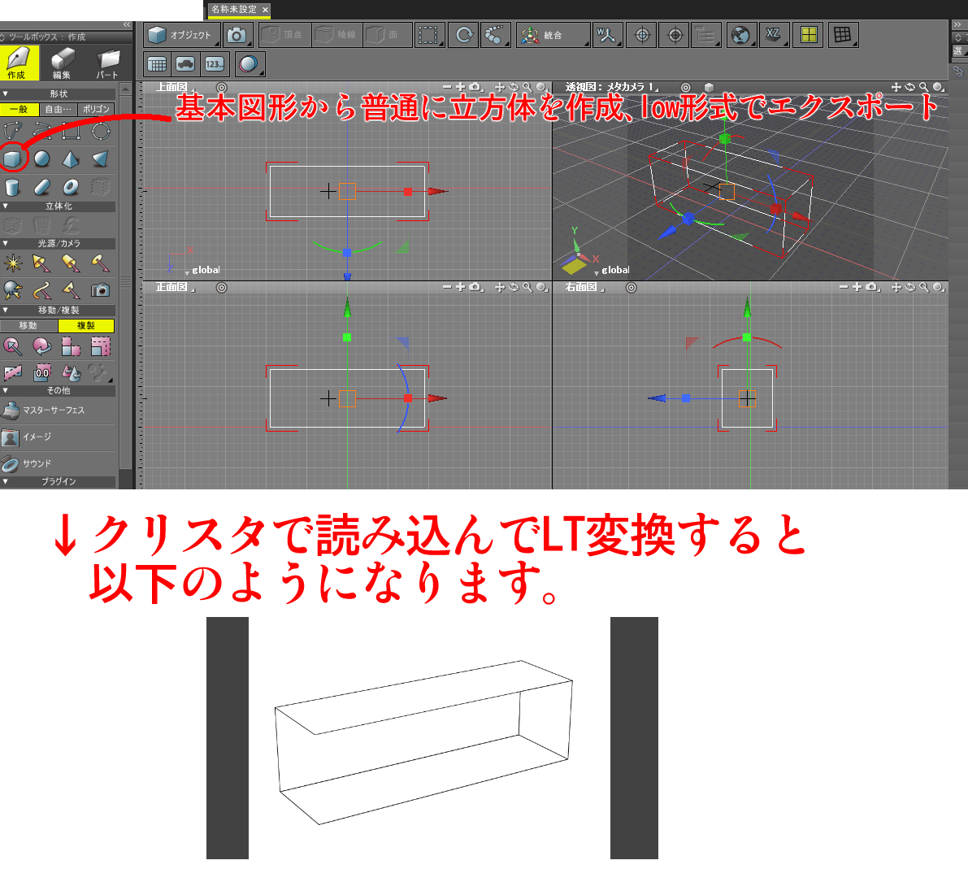Click the globe icon in top toolbar

(x=740, y=35)
